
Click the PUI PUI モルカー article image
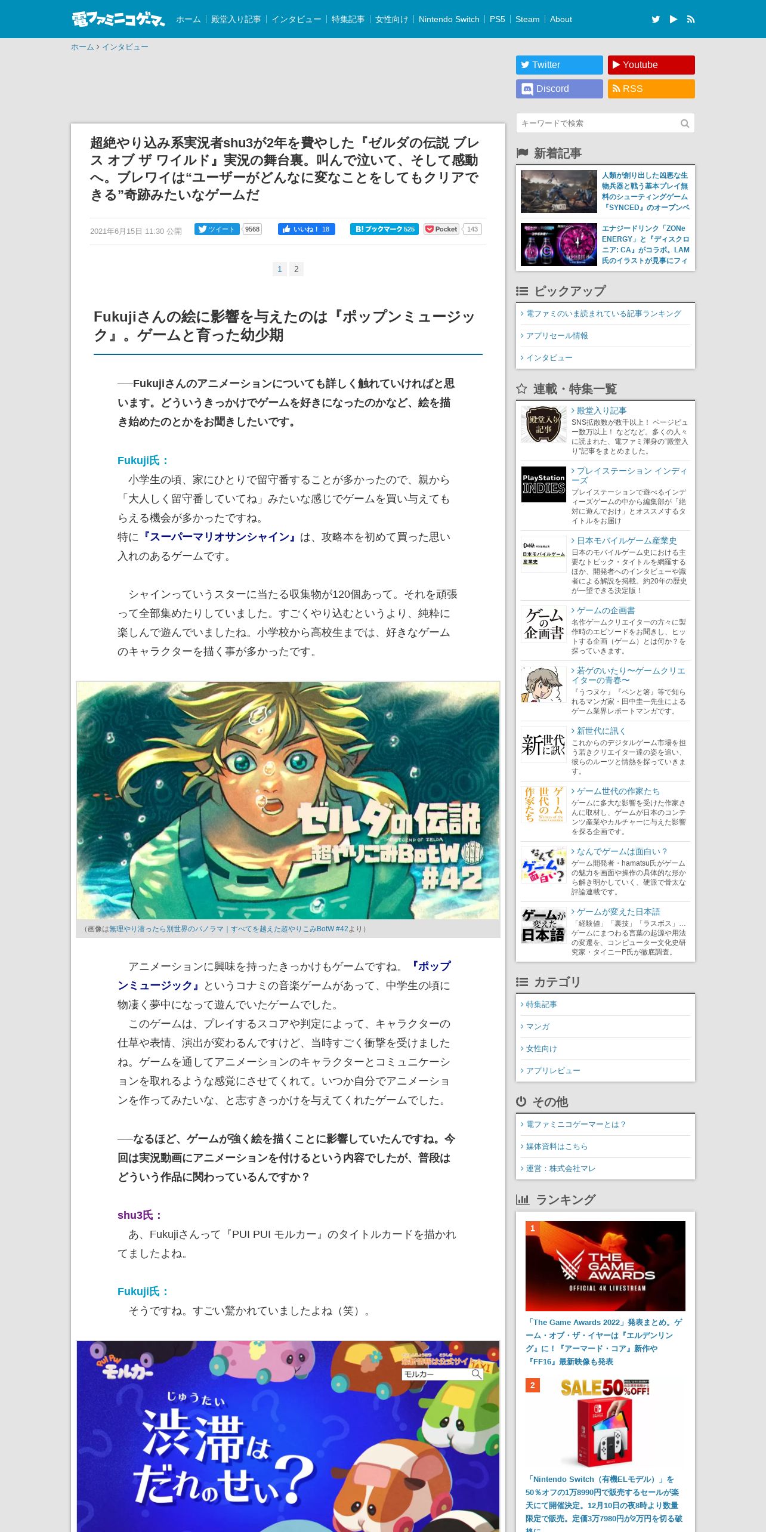(x=288, y=1436)
